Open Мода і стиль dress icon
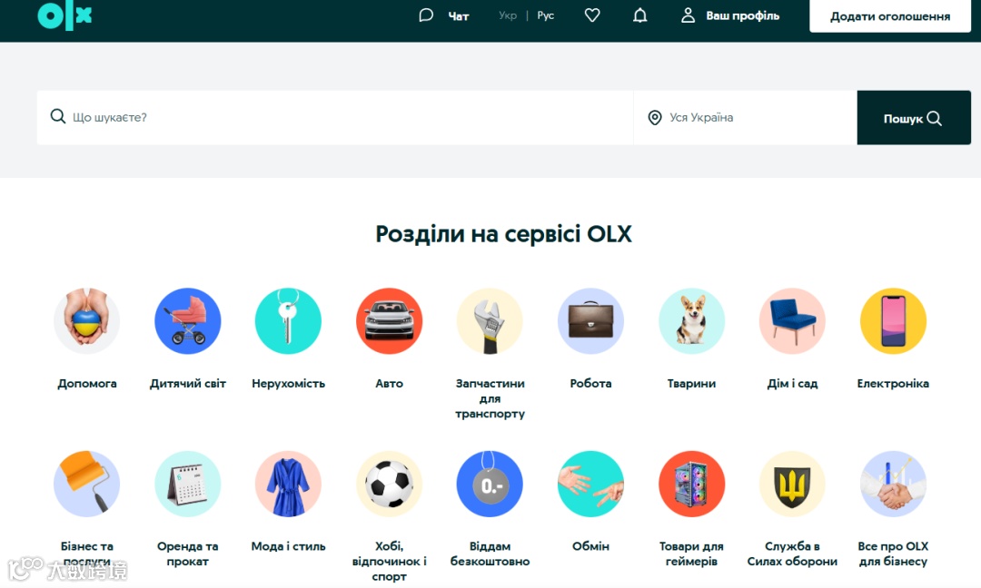Image resolution: width=981 pixels, height=588 pixels. tap(289, 484)
